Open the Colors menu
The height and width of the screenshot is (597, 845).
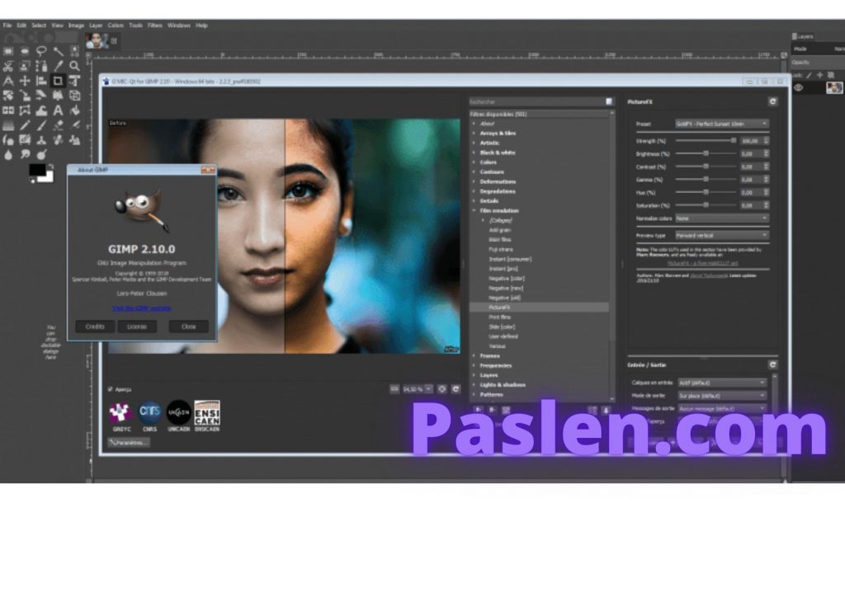coord(116,26)
